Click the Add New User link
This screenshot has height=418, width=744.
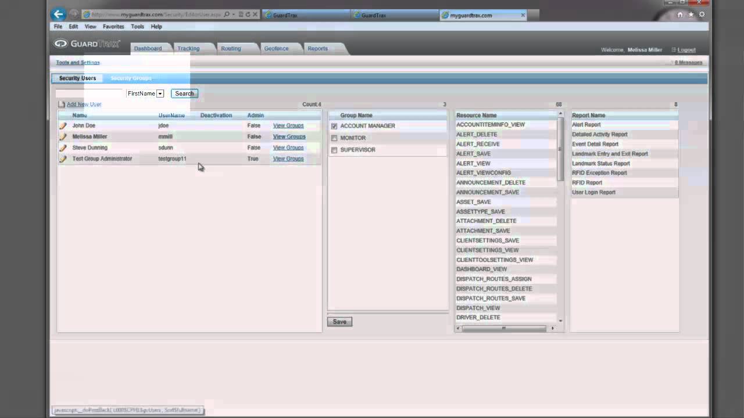pos(84,105)
